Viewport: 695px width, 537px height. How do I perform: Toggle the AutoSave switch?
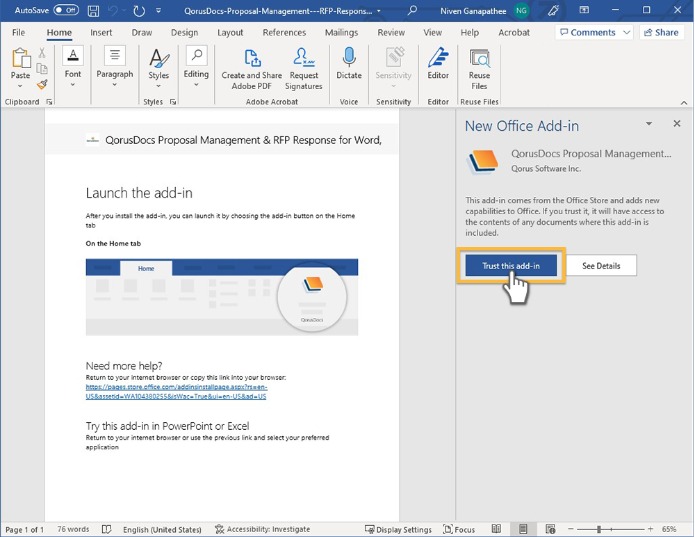click(x=66, y=10)
